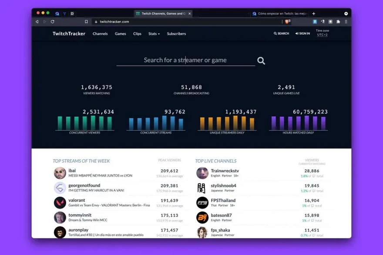Click ibai's avatar
The width and height of the screenshot is (383, 255).
60,173
